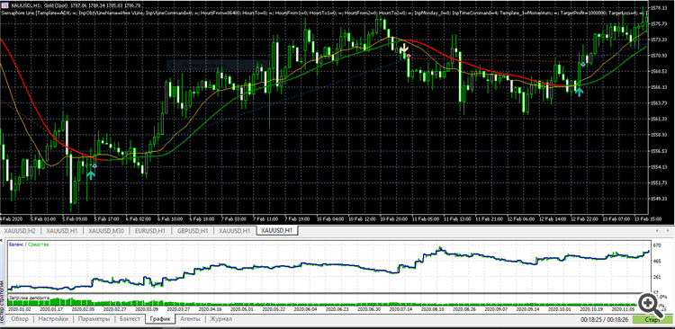Click the 2020.01.02 date on tester graph
This screenshot has width=675, height=329.
point(21,309)
